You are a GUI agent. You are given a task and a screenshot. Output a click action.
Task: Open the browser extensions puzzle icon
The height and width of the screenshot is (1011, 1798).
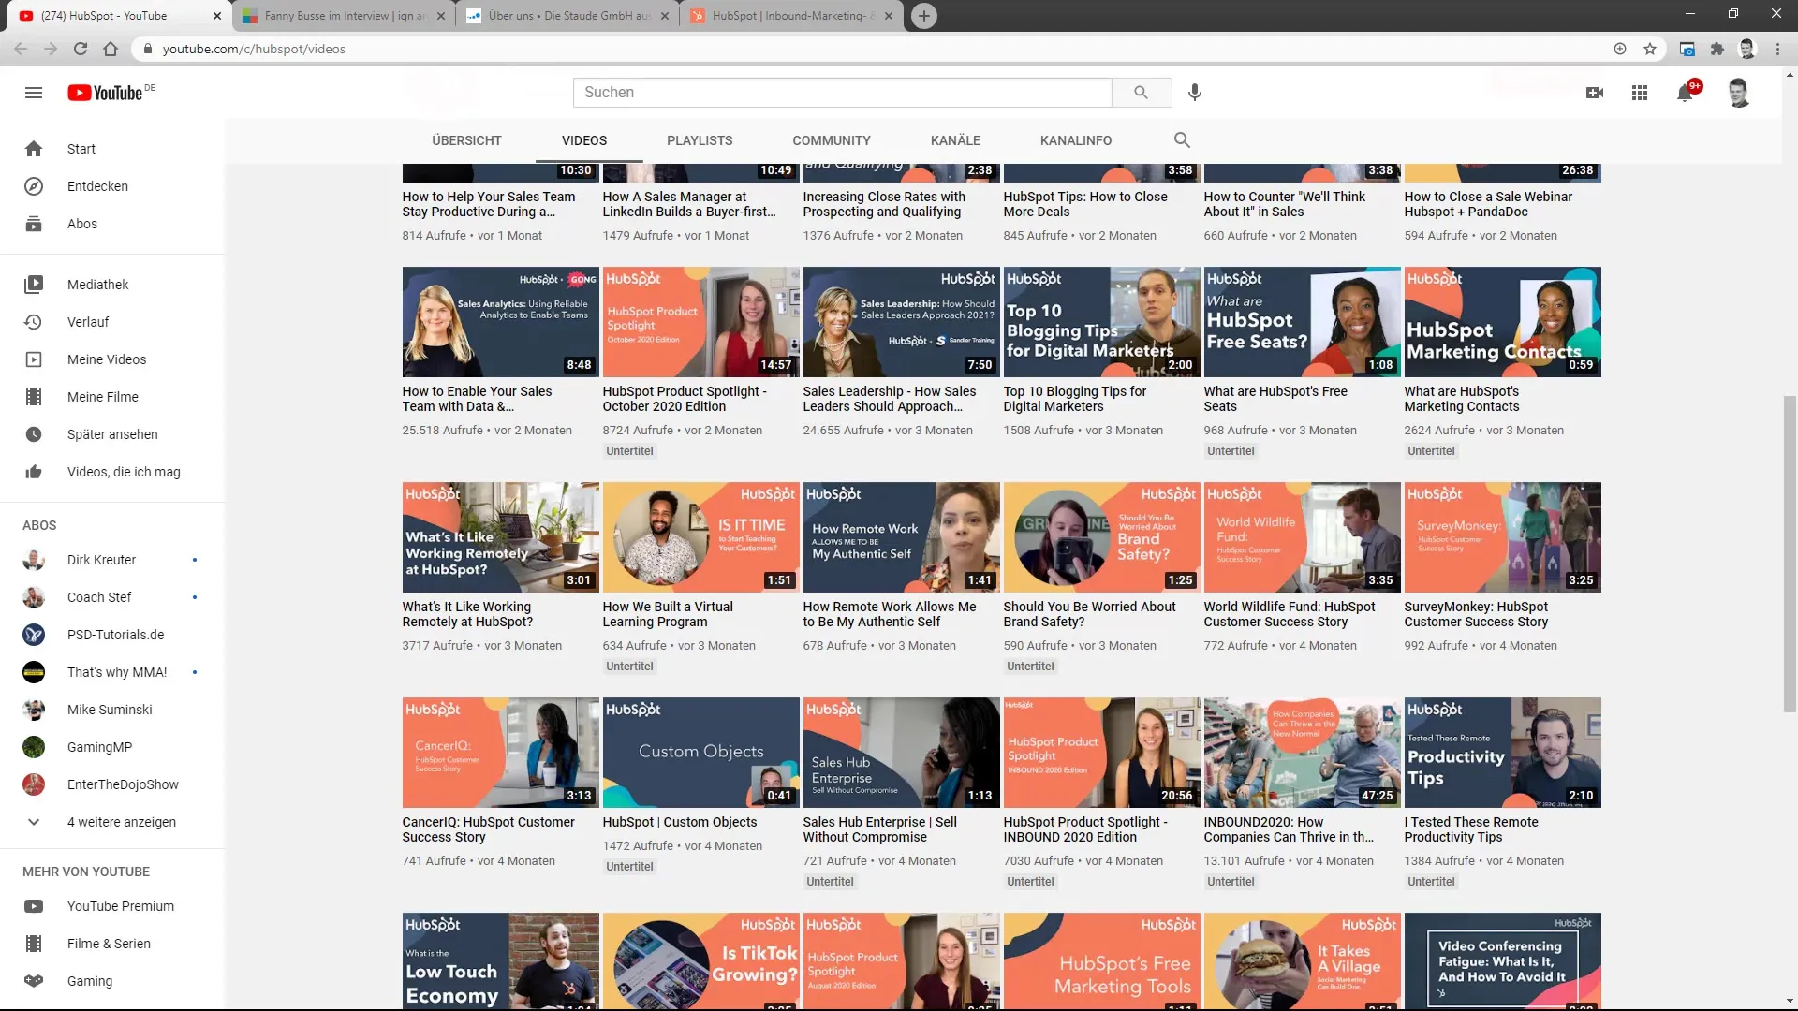[x=1717, y=49]
